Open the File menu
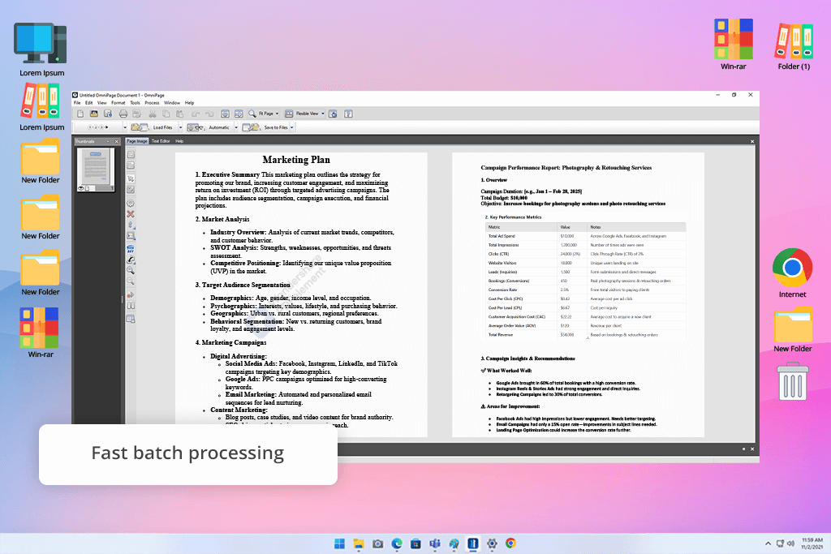The height and width of the screenshot is (554, 831). pos(77,103)
